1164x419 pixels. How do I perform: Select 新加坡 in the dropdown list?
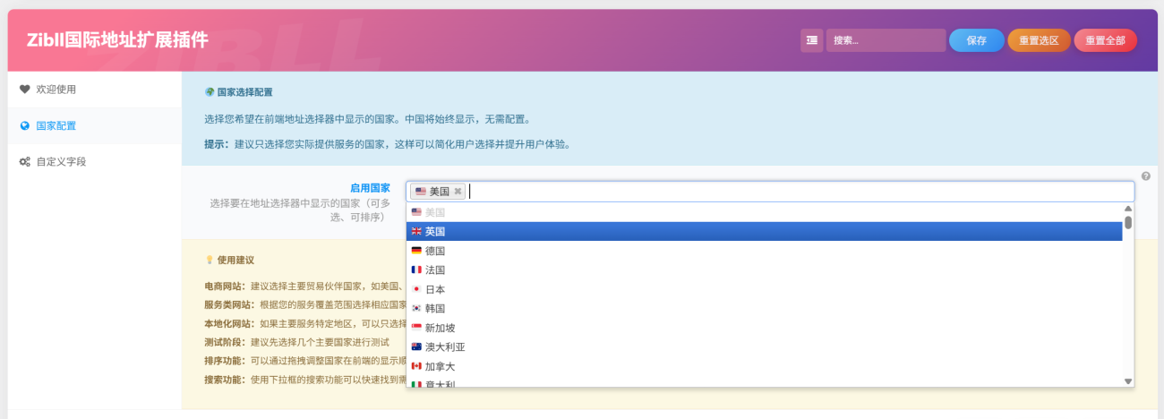(x=440, y=328)
